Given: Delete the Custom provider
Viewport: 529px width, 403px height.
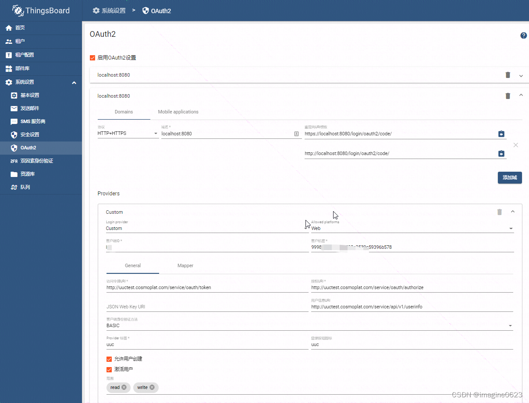Looking at the screenshot, I should pos(499,212).
